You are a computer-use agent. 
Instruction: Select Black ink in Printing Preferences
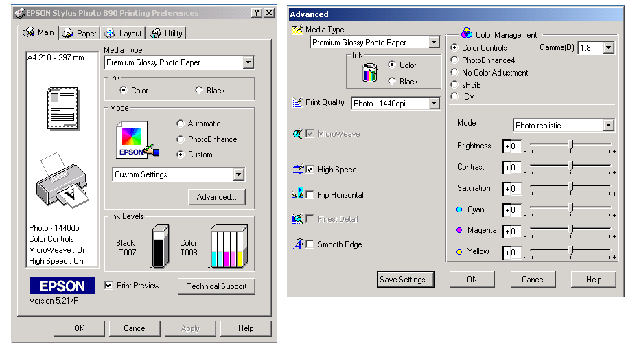[198, 90]
